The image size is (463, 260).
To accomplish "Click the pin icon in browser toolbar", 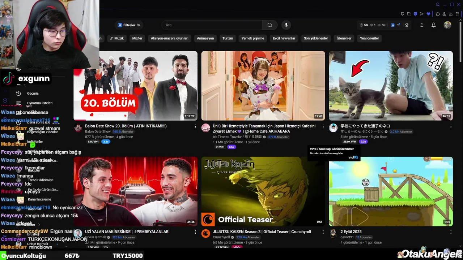I will point(402,14).
